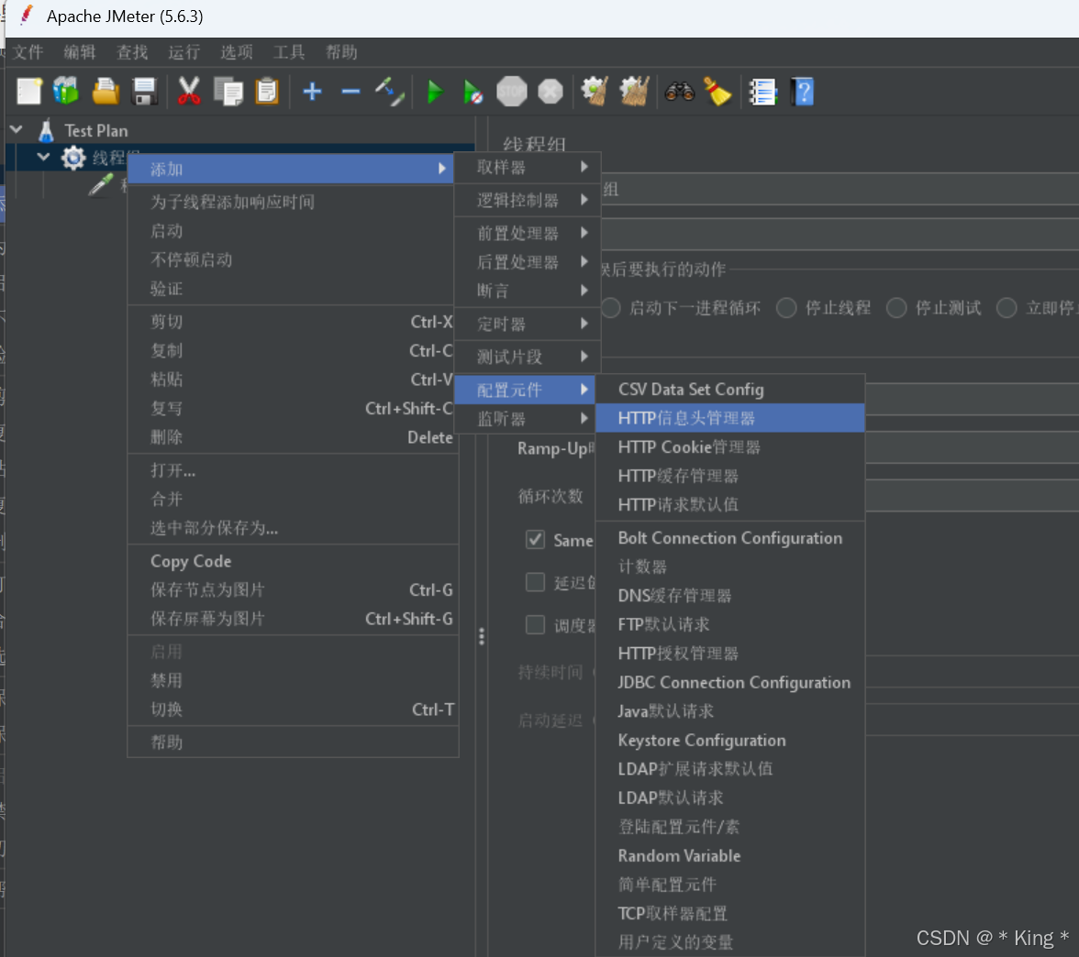Screen dimensions: 1079x957
Task: Click 帮助 at context menu bottom
Action: click(294, 742)
